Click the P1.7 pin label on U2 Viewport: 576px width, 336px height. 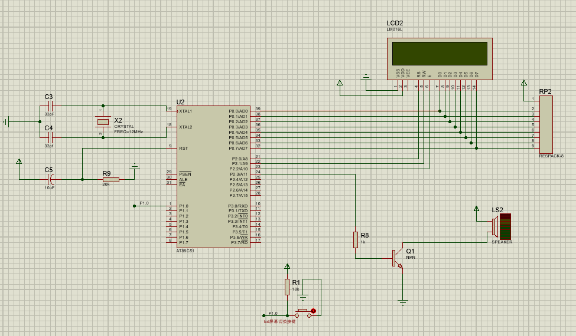click(x=184, y=243)
